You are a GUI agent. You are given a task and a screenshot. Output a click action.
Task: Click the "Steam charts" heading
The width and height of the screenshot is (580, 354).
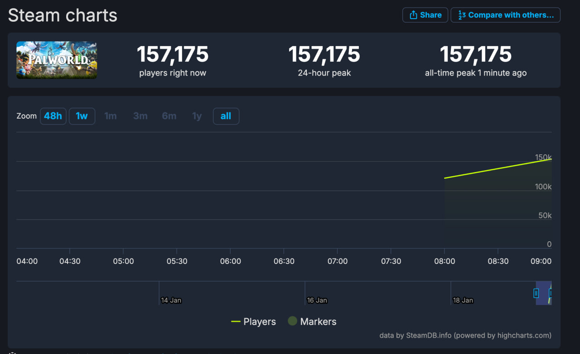[63, 15]
